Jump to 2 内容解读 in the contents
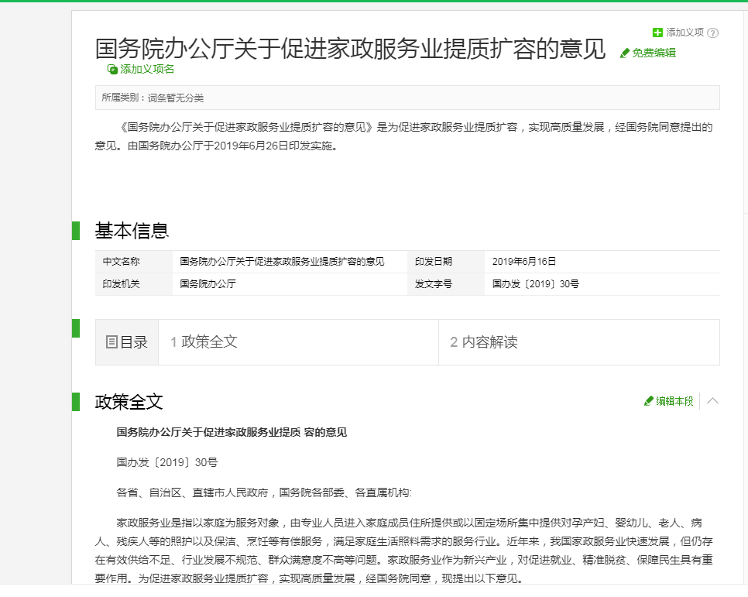Viewport: 748px width, 597px height. coord(484,341)
